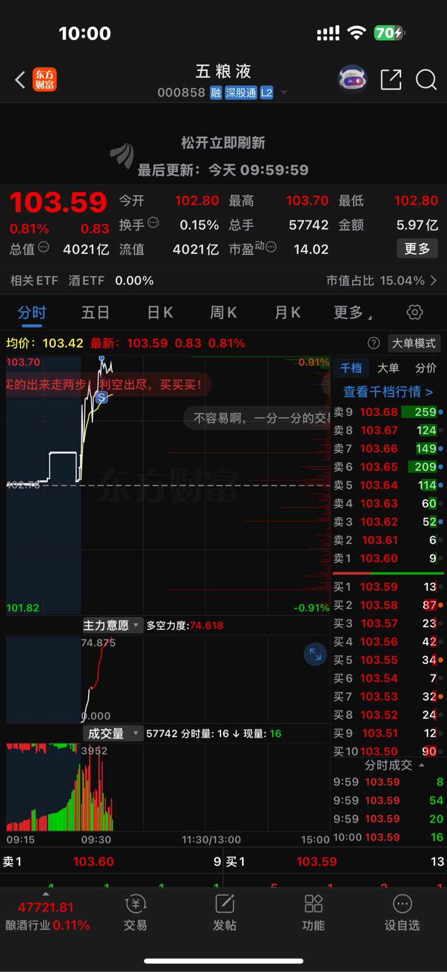Switch to the 周K tab
This screenshot has width=447, height=972.
tap(223, 313)
